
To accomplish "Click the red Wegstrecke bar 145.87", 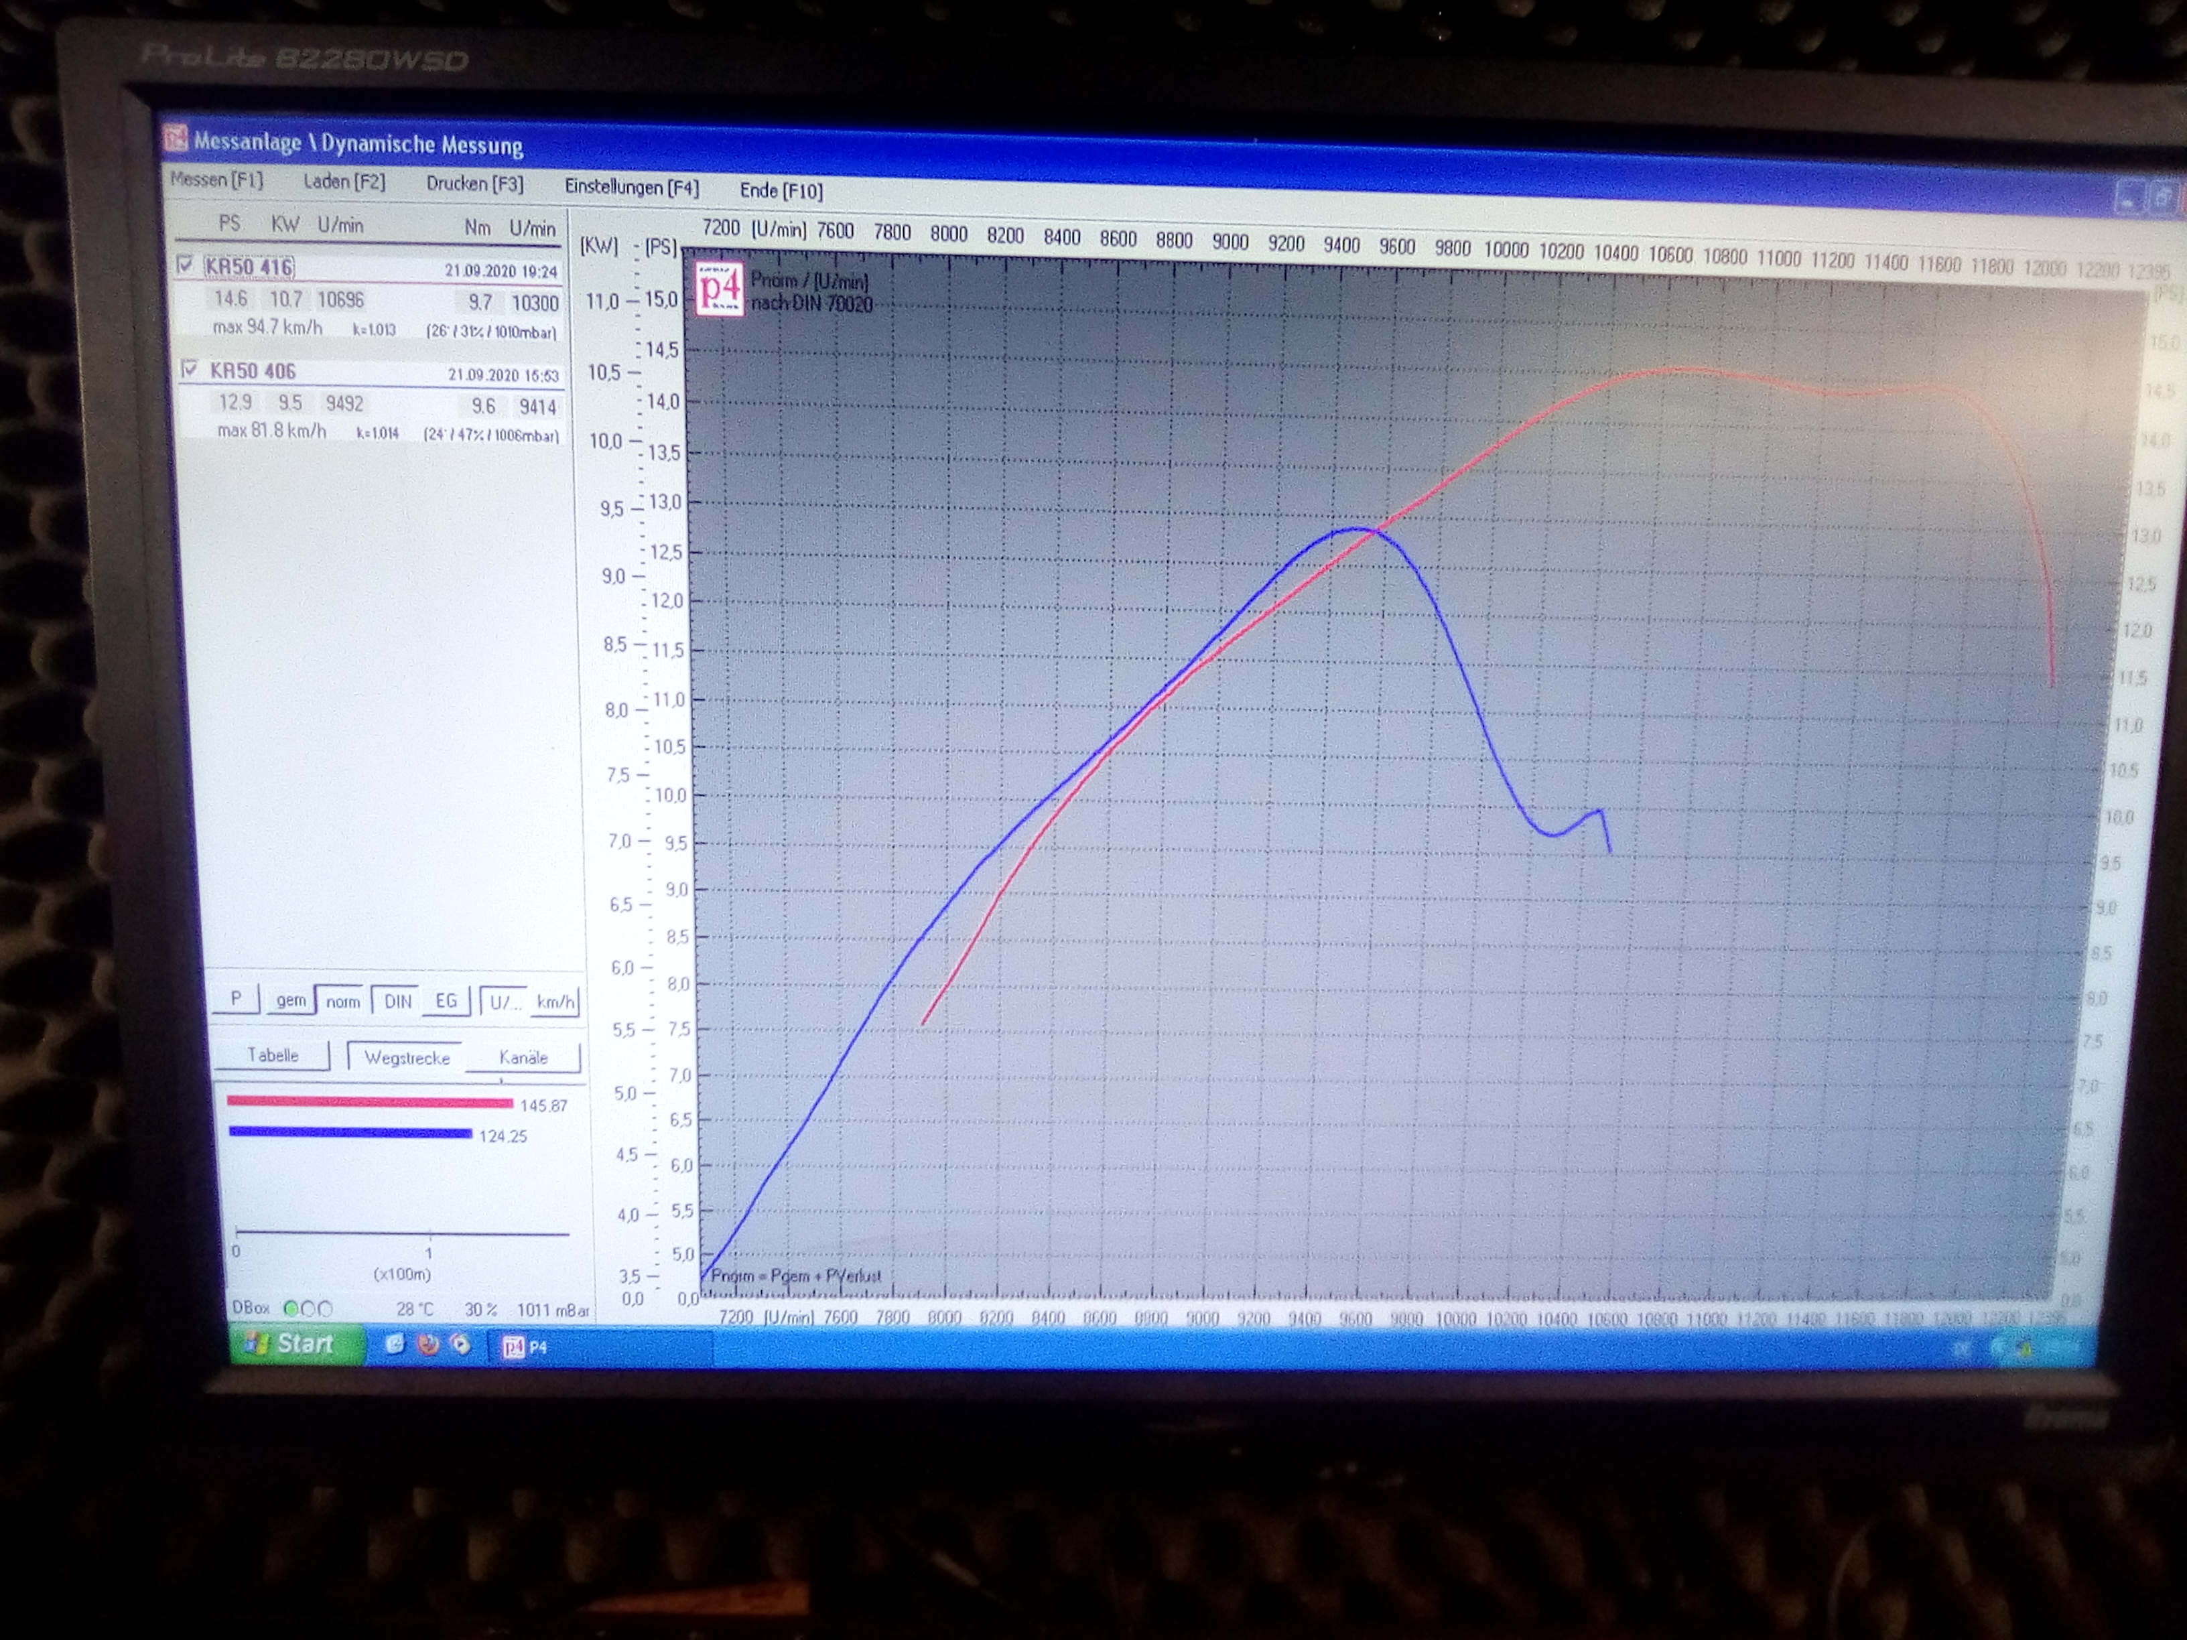I will 370,1102.
